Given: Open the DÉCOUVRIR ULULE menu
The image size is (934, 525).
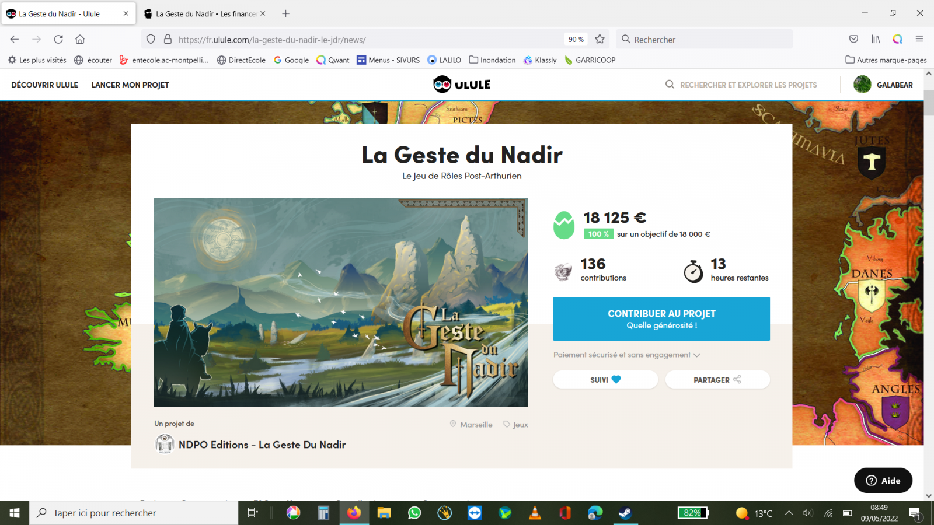Looking at the screenshot, I should (45, 85).
